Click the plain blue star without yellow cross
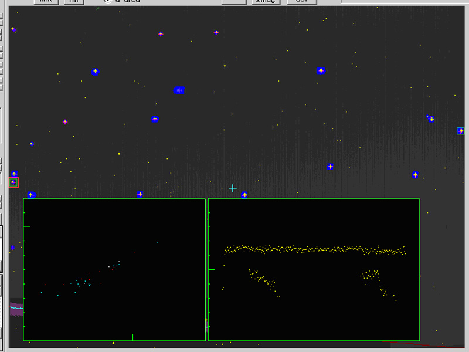This screenshot has height=352, width=469. (x=12, y=248)
